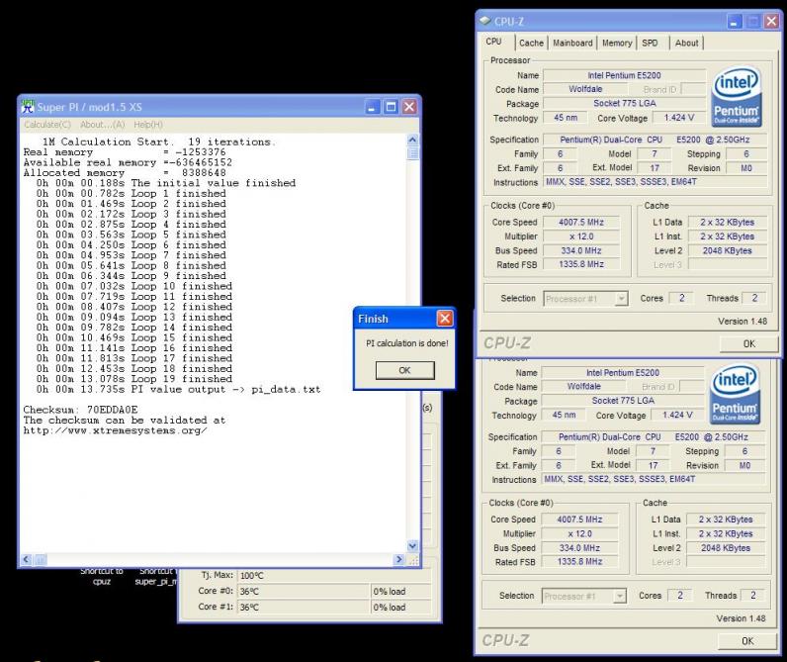
Task: Open the About...(A) menu in Super PI
Action: 103,125
